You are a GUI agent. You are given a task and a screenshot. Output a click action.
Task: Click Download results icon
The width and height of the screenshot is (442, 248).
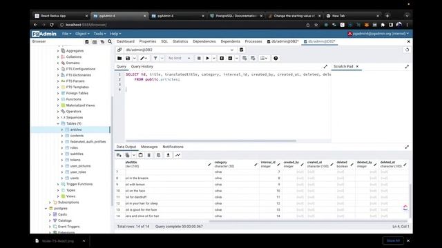[x=168, y=155]
